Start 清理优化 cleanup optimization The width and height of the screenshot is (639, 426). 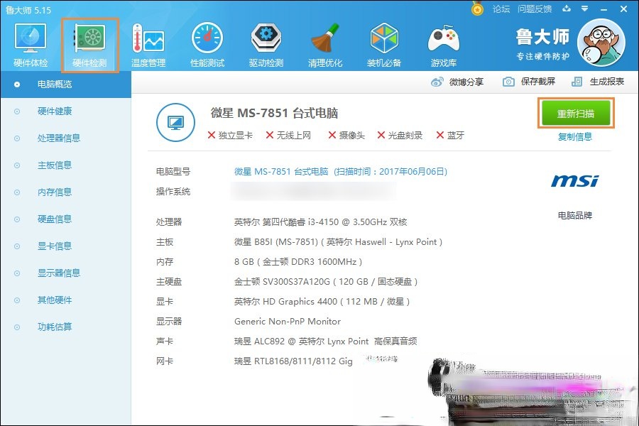(324, 43)
